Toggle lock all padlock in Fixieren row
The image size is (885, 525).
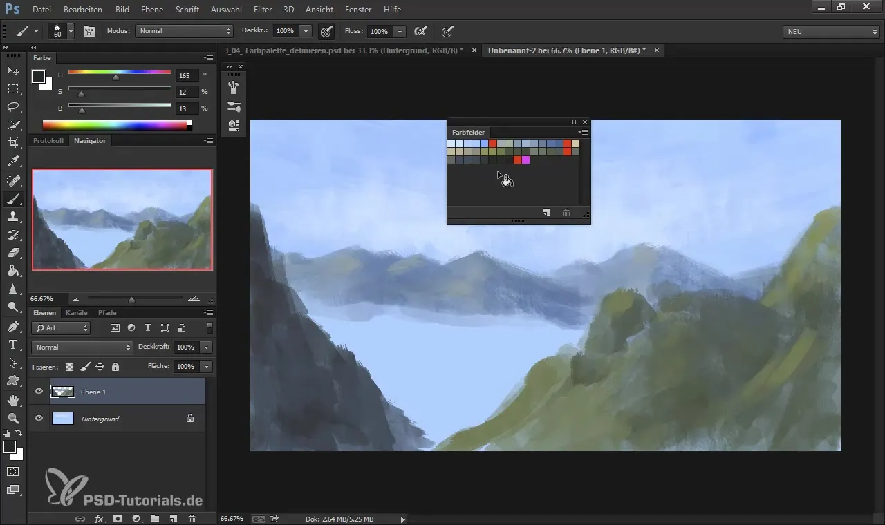[x=115, y=367]
